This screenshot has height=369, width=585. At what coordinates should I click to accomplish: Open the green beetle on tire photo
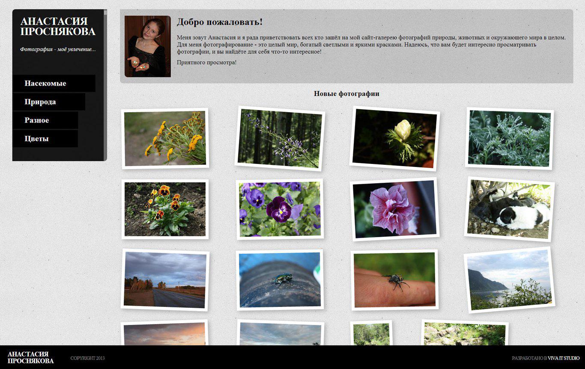coord(279,280)
